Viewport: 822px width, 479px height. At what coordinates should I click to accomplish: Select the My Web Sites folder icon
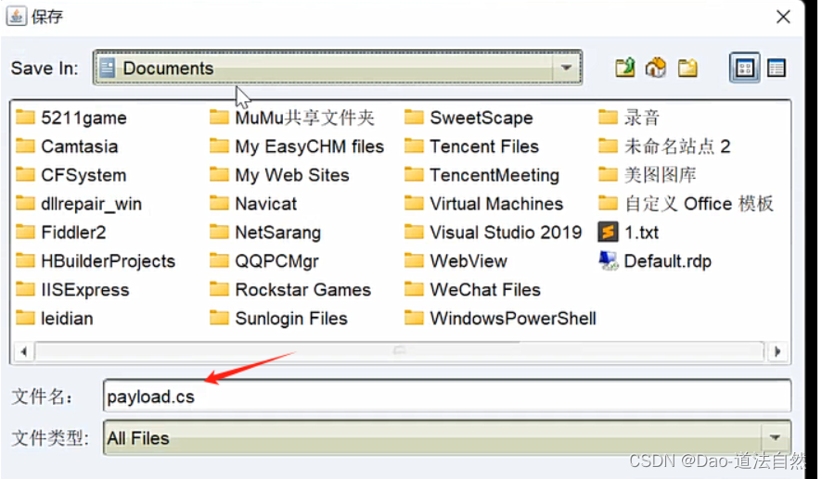pos(219,174)
